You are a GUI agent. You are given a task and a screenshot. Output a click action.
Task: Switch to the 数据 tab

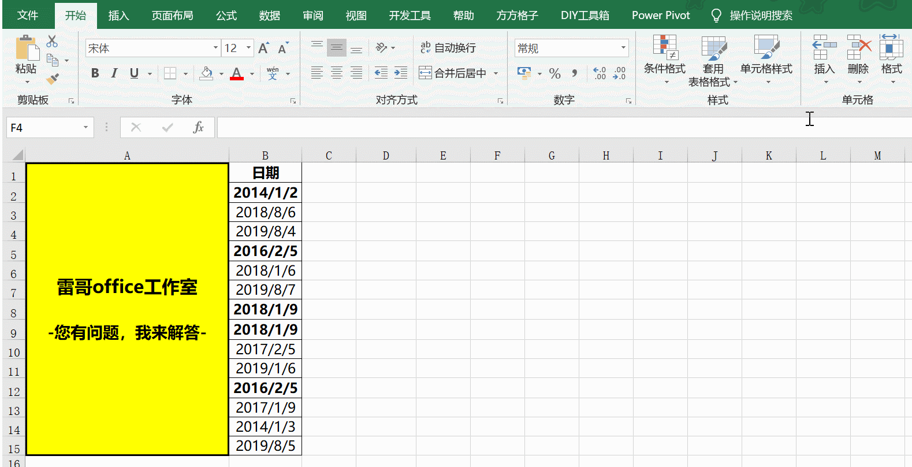pyautogui.click(x=270, y=16)
